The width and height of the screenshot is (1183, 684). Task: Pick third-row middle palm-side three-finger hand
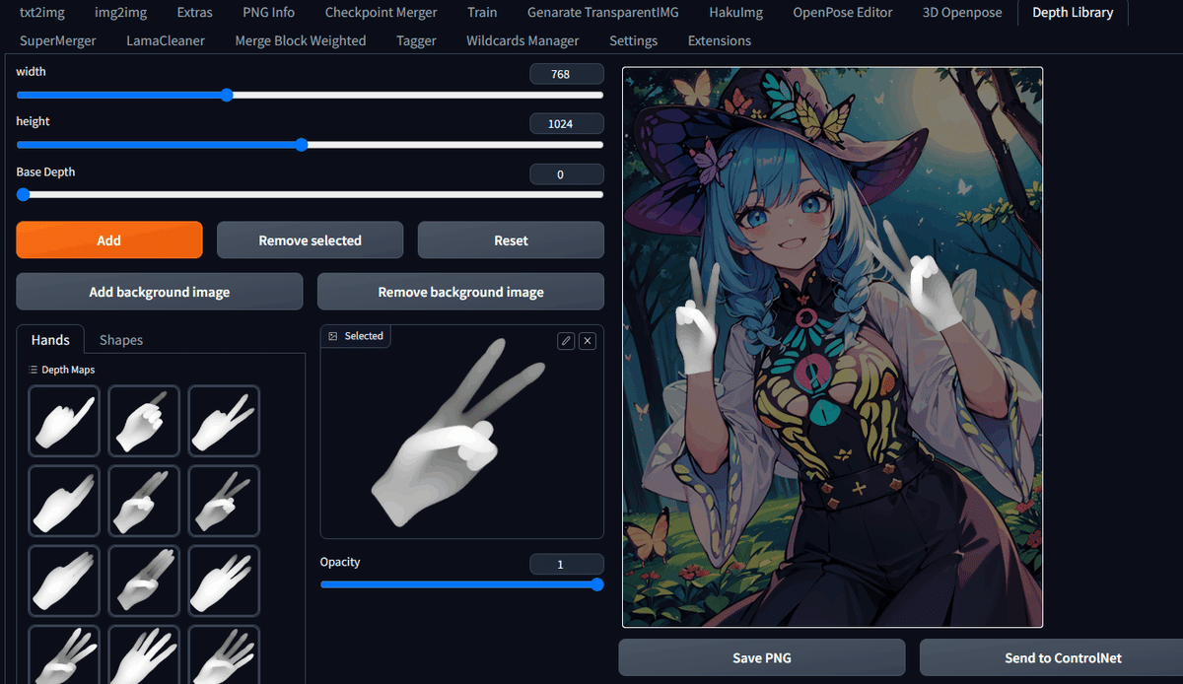[x=144, y=581]
